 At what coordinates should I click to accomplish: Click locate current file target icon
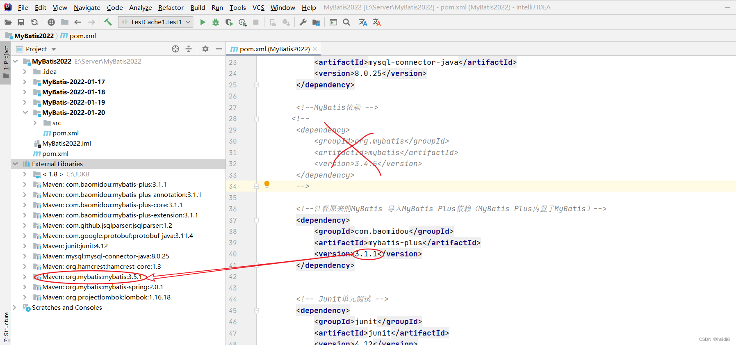(175, 49)
